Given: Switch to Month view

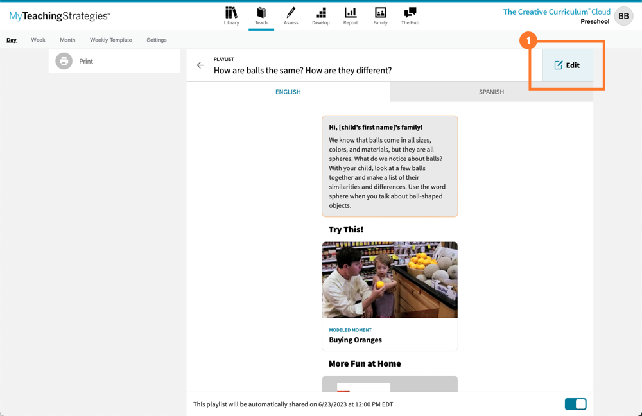Looking at the screenshot, I should (x=67, y=40).
